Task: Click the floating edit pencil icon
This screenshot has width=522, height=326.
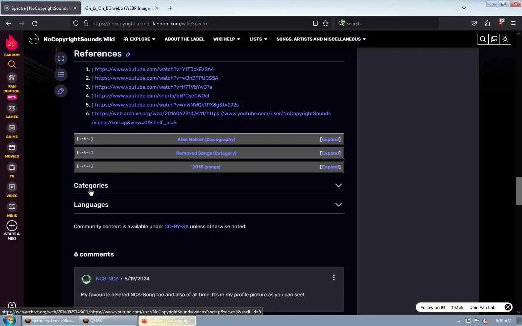Action: (x=61, y=91)
